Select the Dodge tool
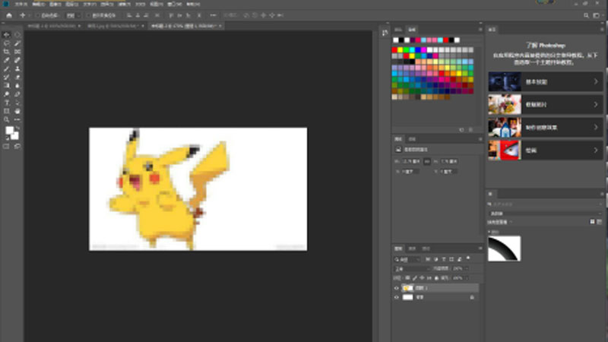 pyautogui.click(x=7, y=94)
